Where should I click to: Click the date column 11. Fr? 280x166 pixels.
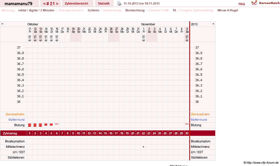(x=30, y=30)
